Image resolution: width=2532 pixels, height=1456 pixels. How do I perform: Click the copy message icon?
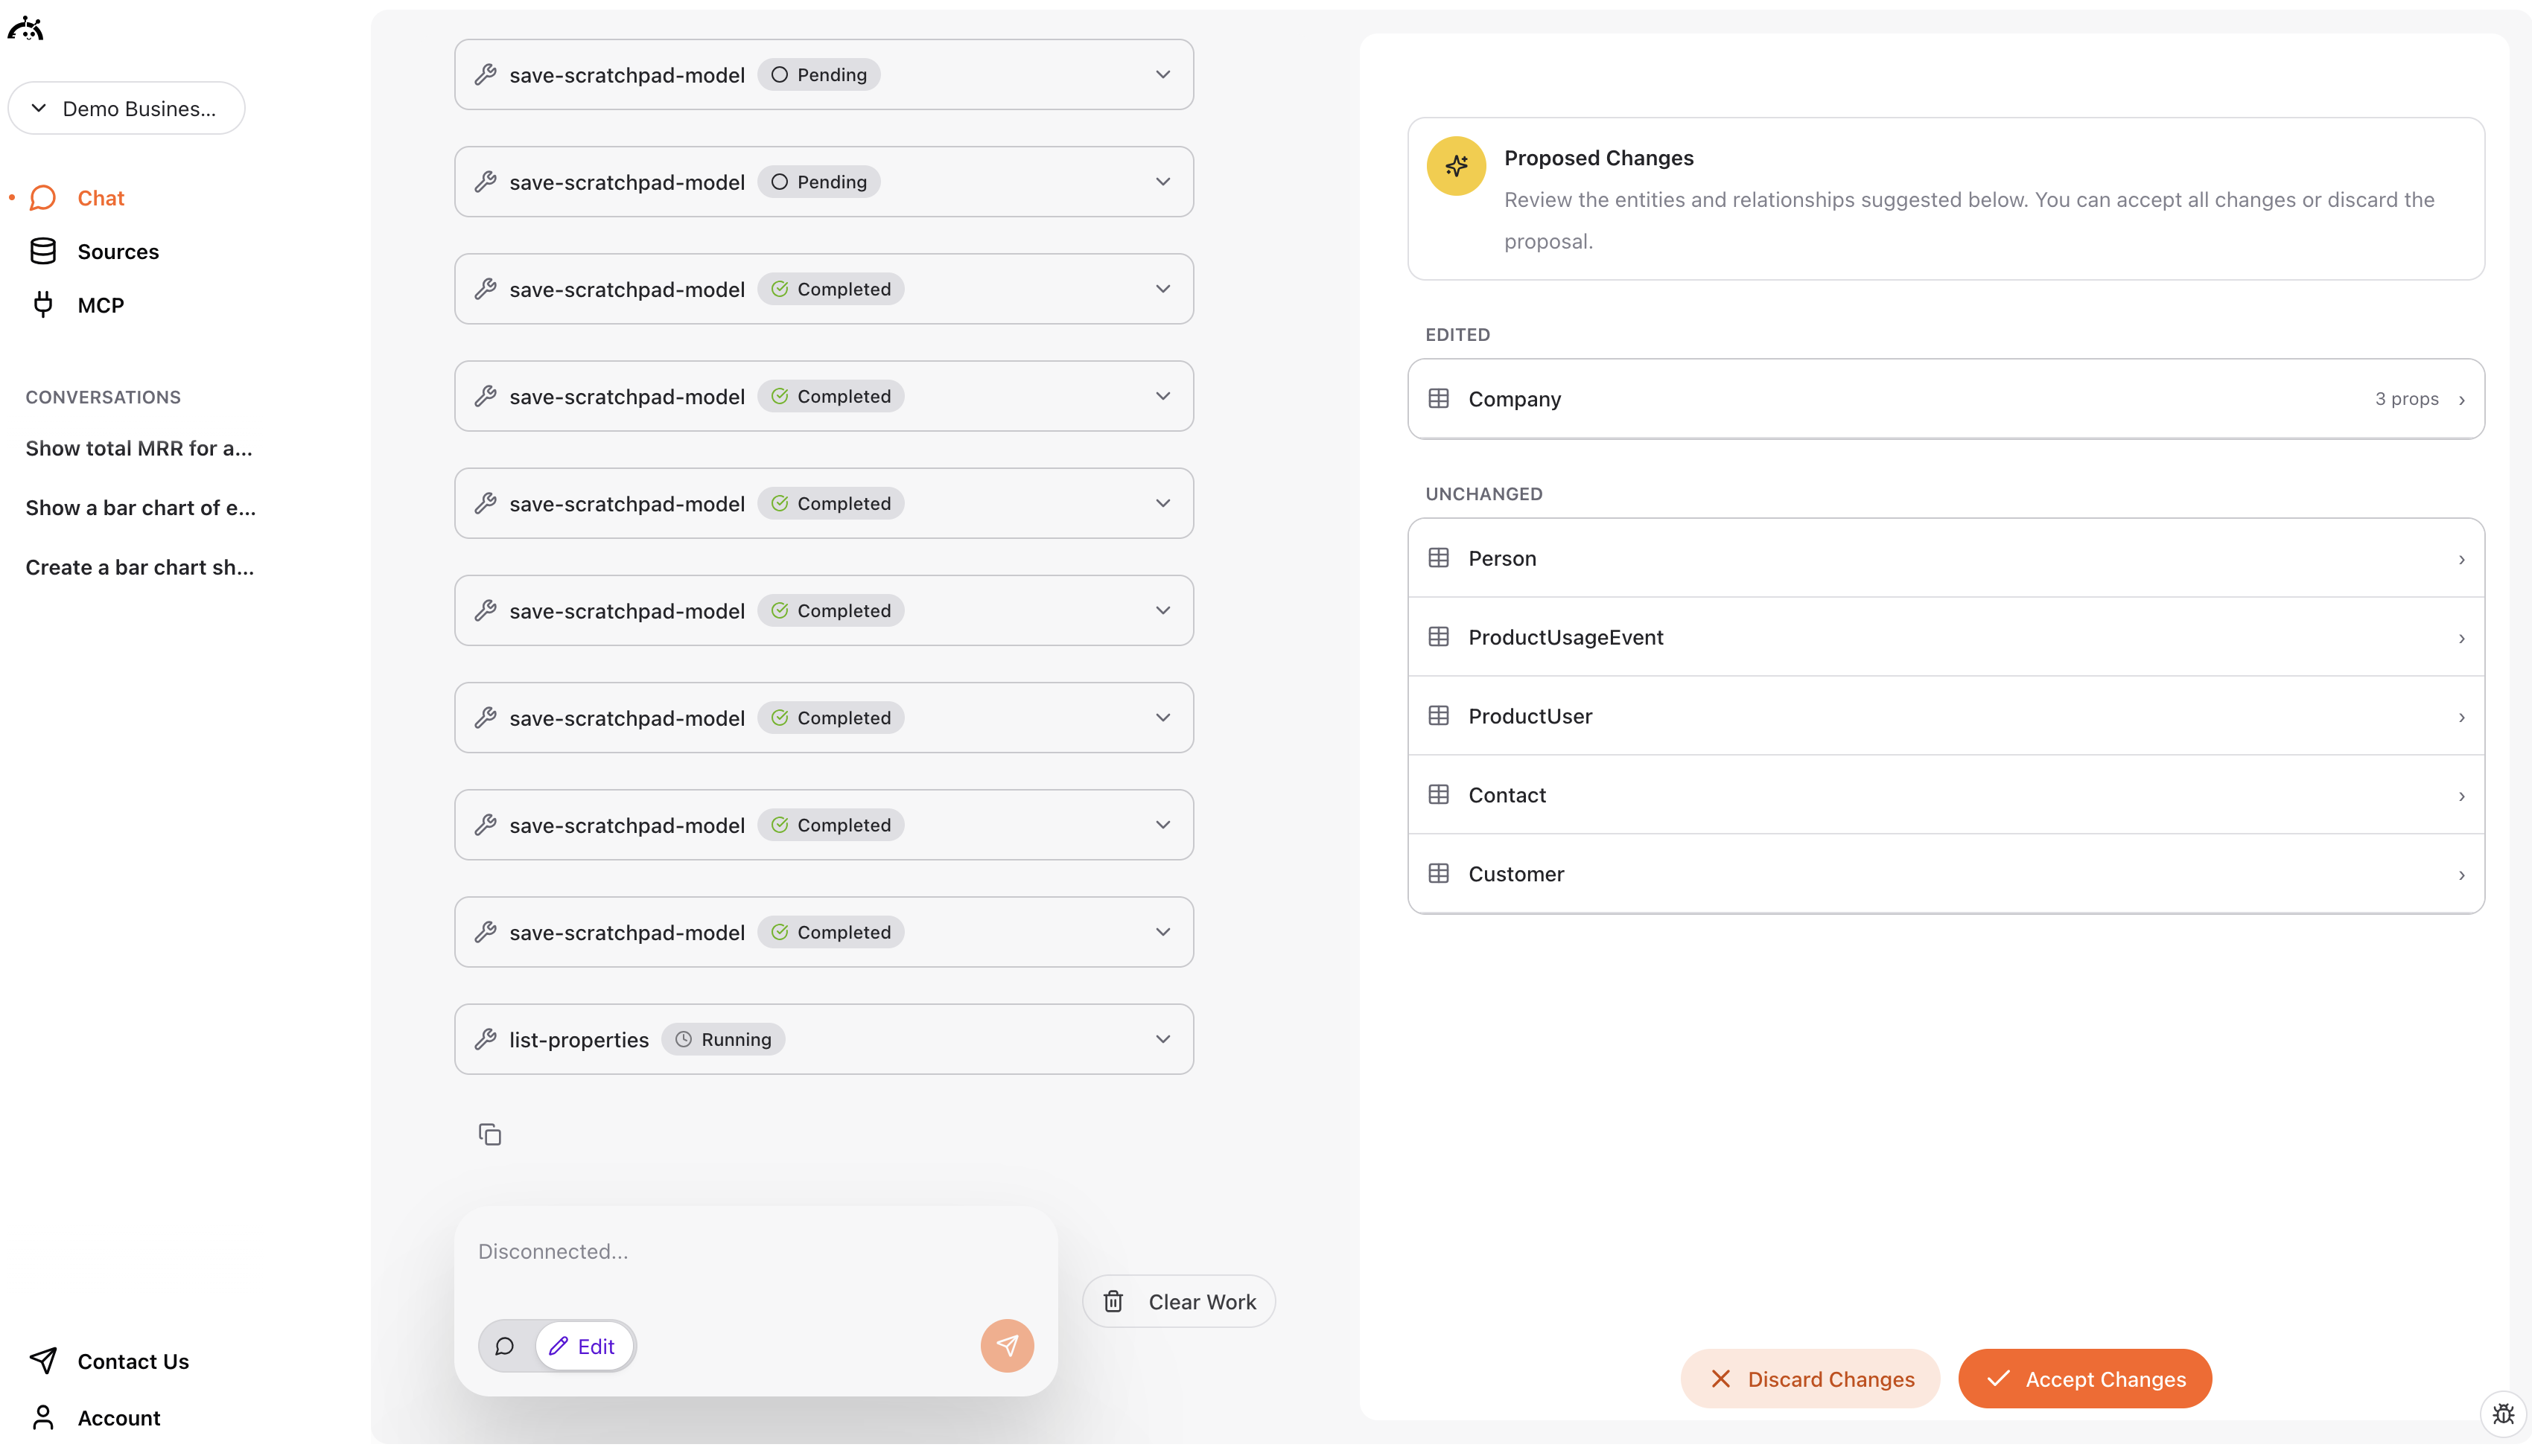point(489,1134)
